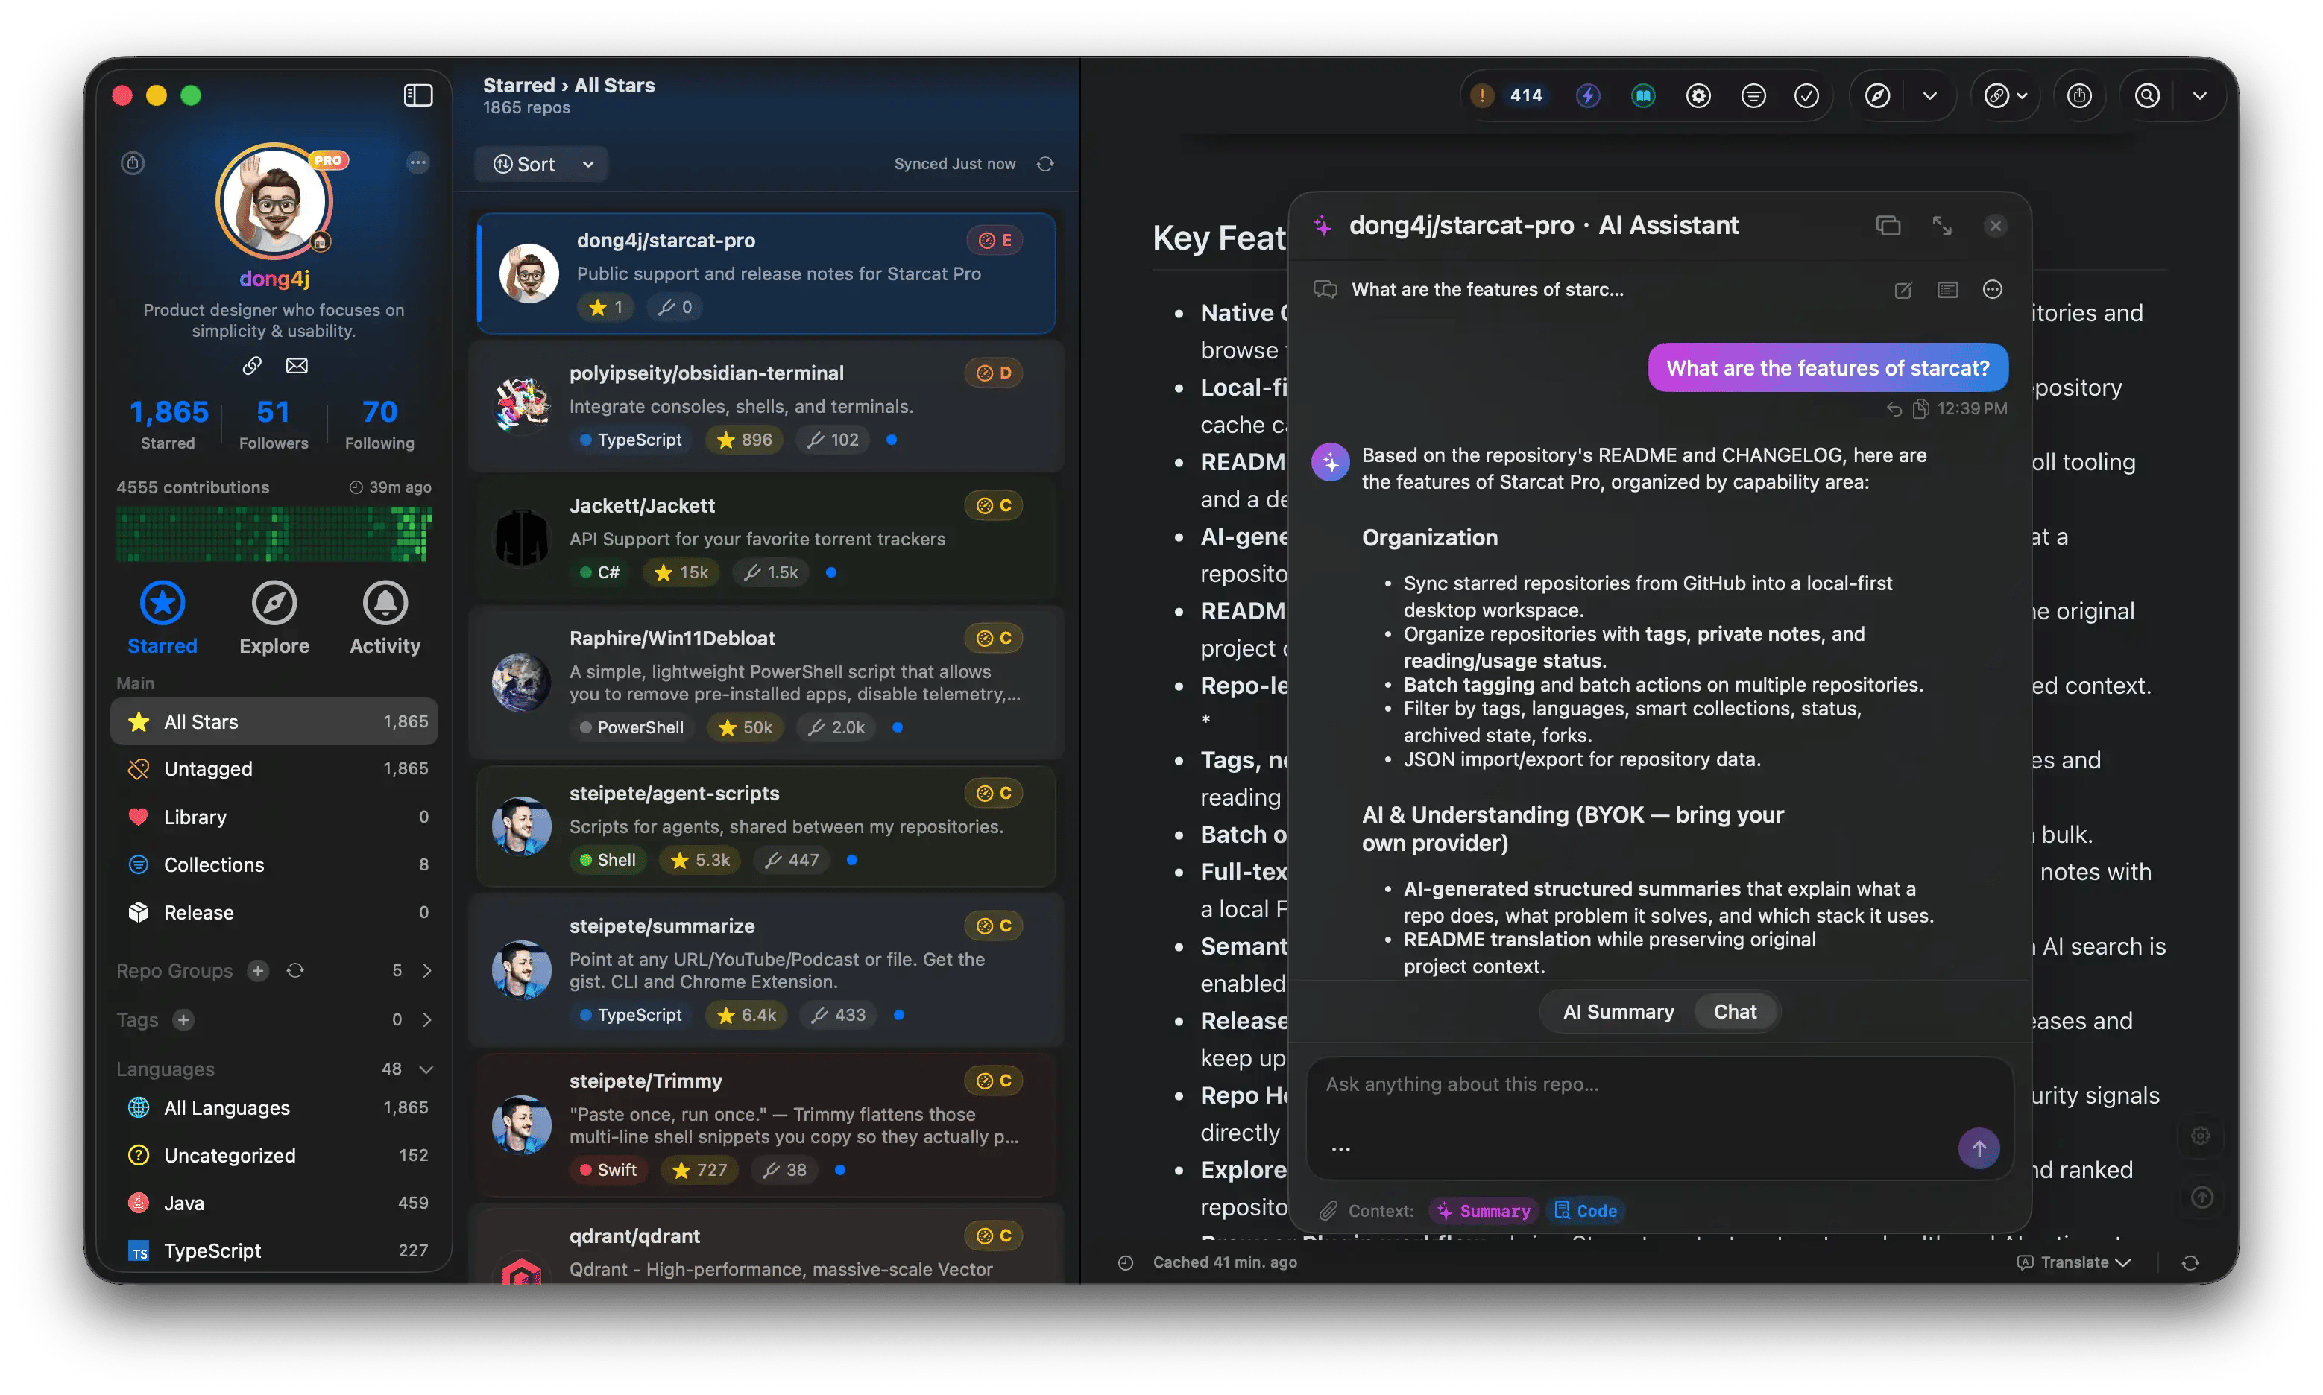Start a new chat with the compose icon
The image size is (2323, 1395).
1903,290
